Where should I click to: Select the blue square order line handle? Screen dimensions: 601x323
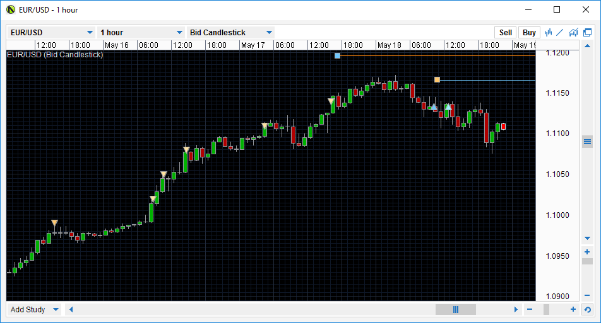coord(337,56)
